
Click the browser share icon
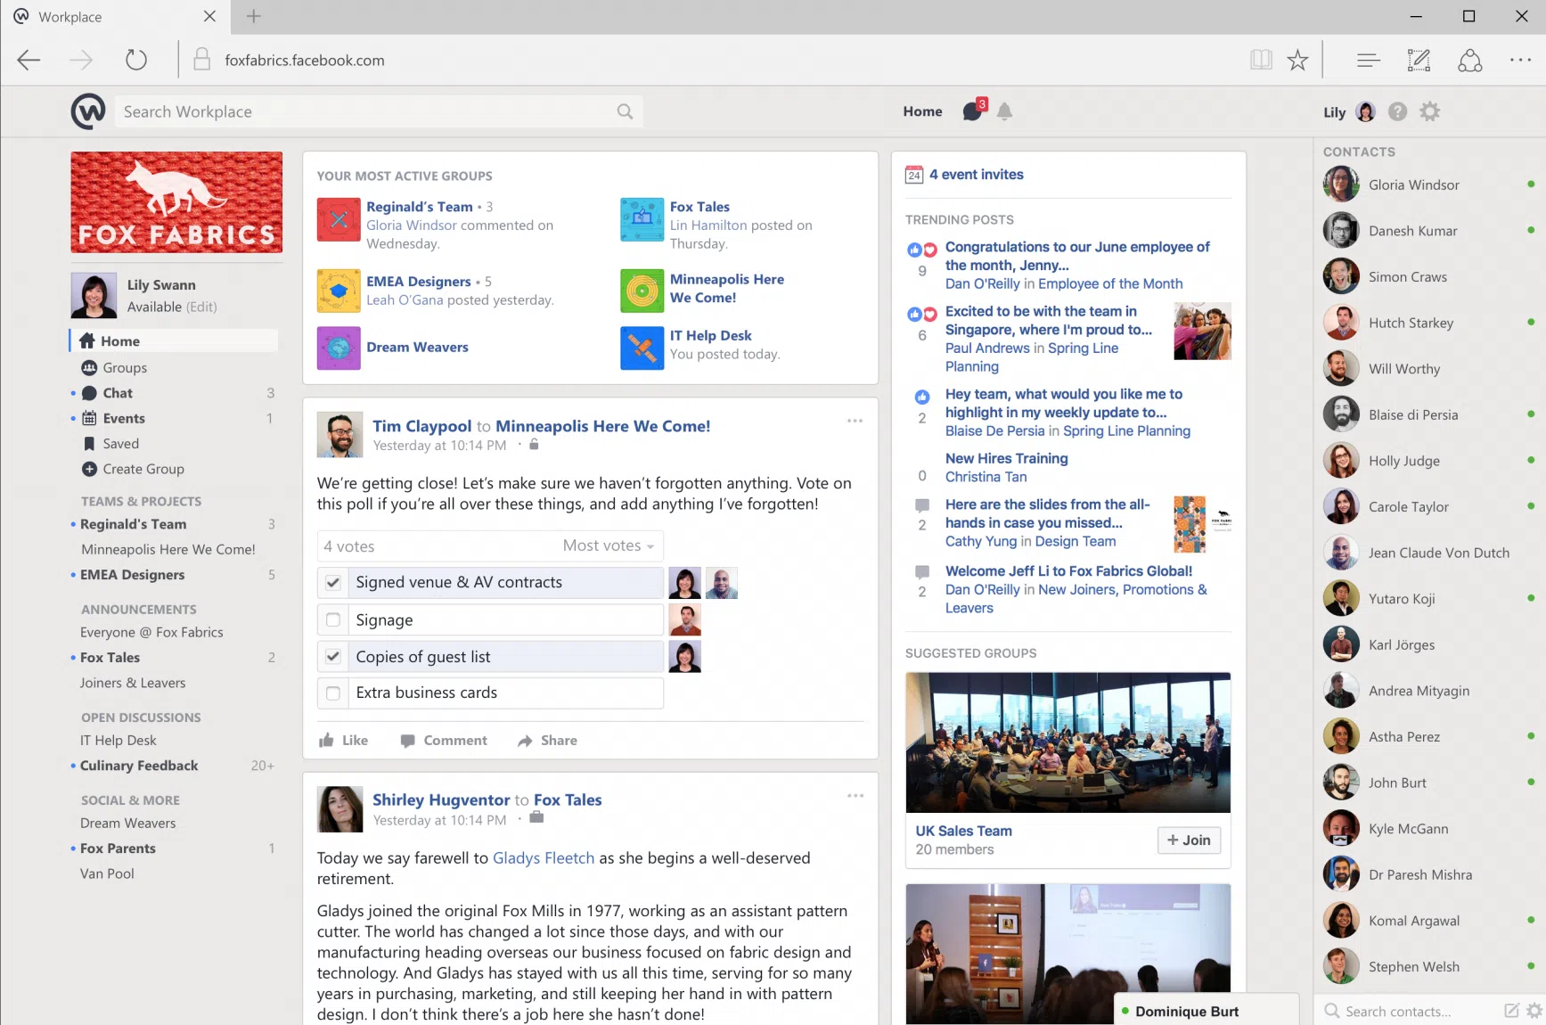pyautogui.click(x=1469, y=61)
